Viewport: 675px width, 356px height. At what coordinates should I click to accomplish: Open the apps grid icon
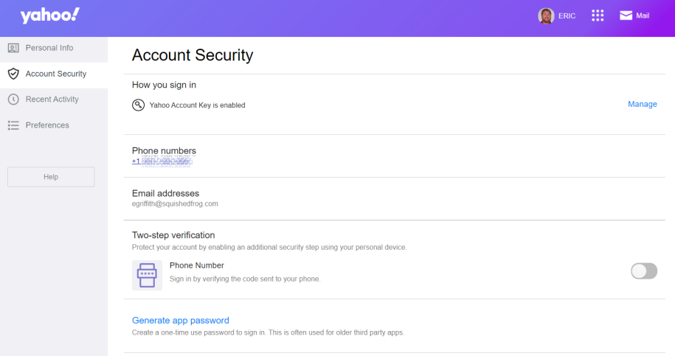[x=598, y=15]
